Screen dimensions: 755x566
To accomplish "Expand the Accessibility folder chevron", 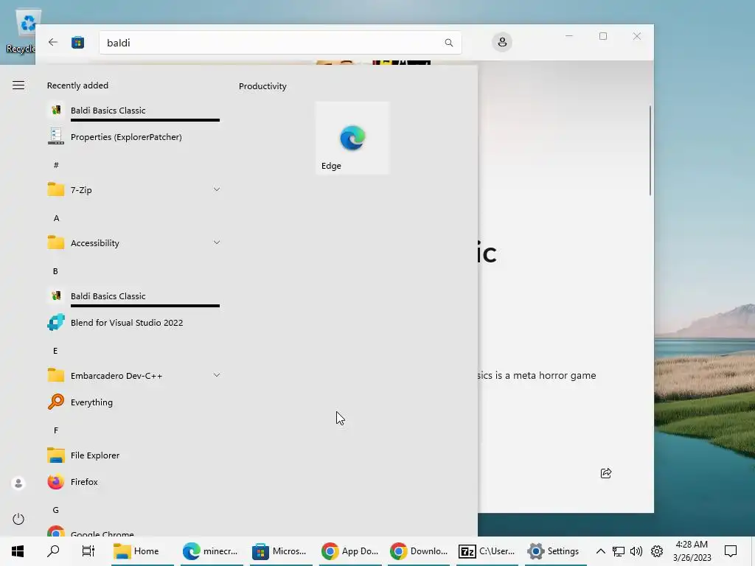I will (217, 242).
